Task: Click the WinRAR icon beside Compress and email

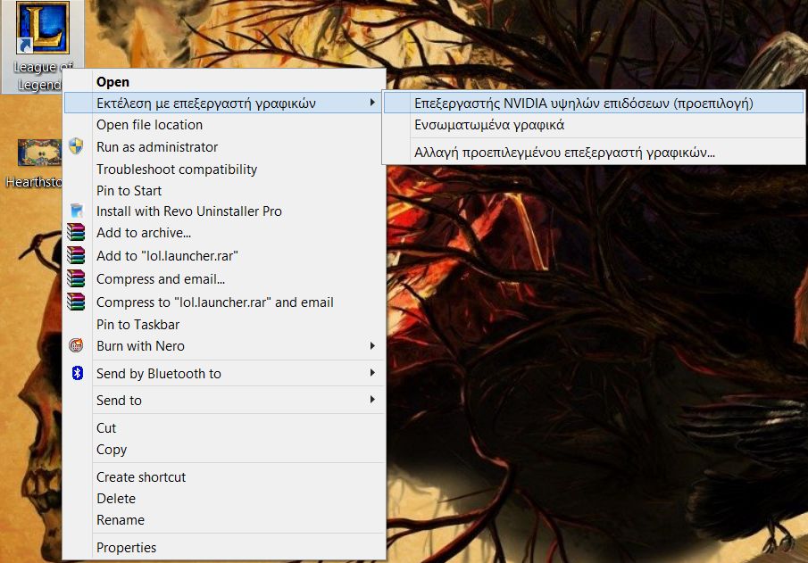Action: pyautogui.click(x=76, y=278)
